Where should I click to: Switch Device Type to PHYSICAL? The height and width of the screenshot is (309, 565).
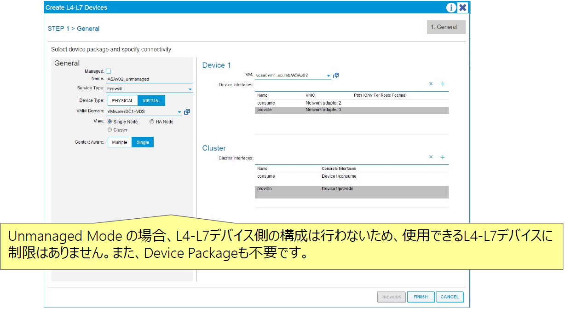(x=122, y=101)
